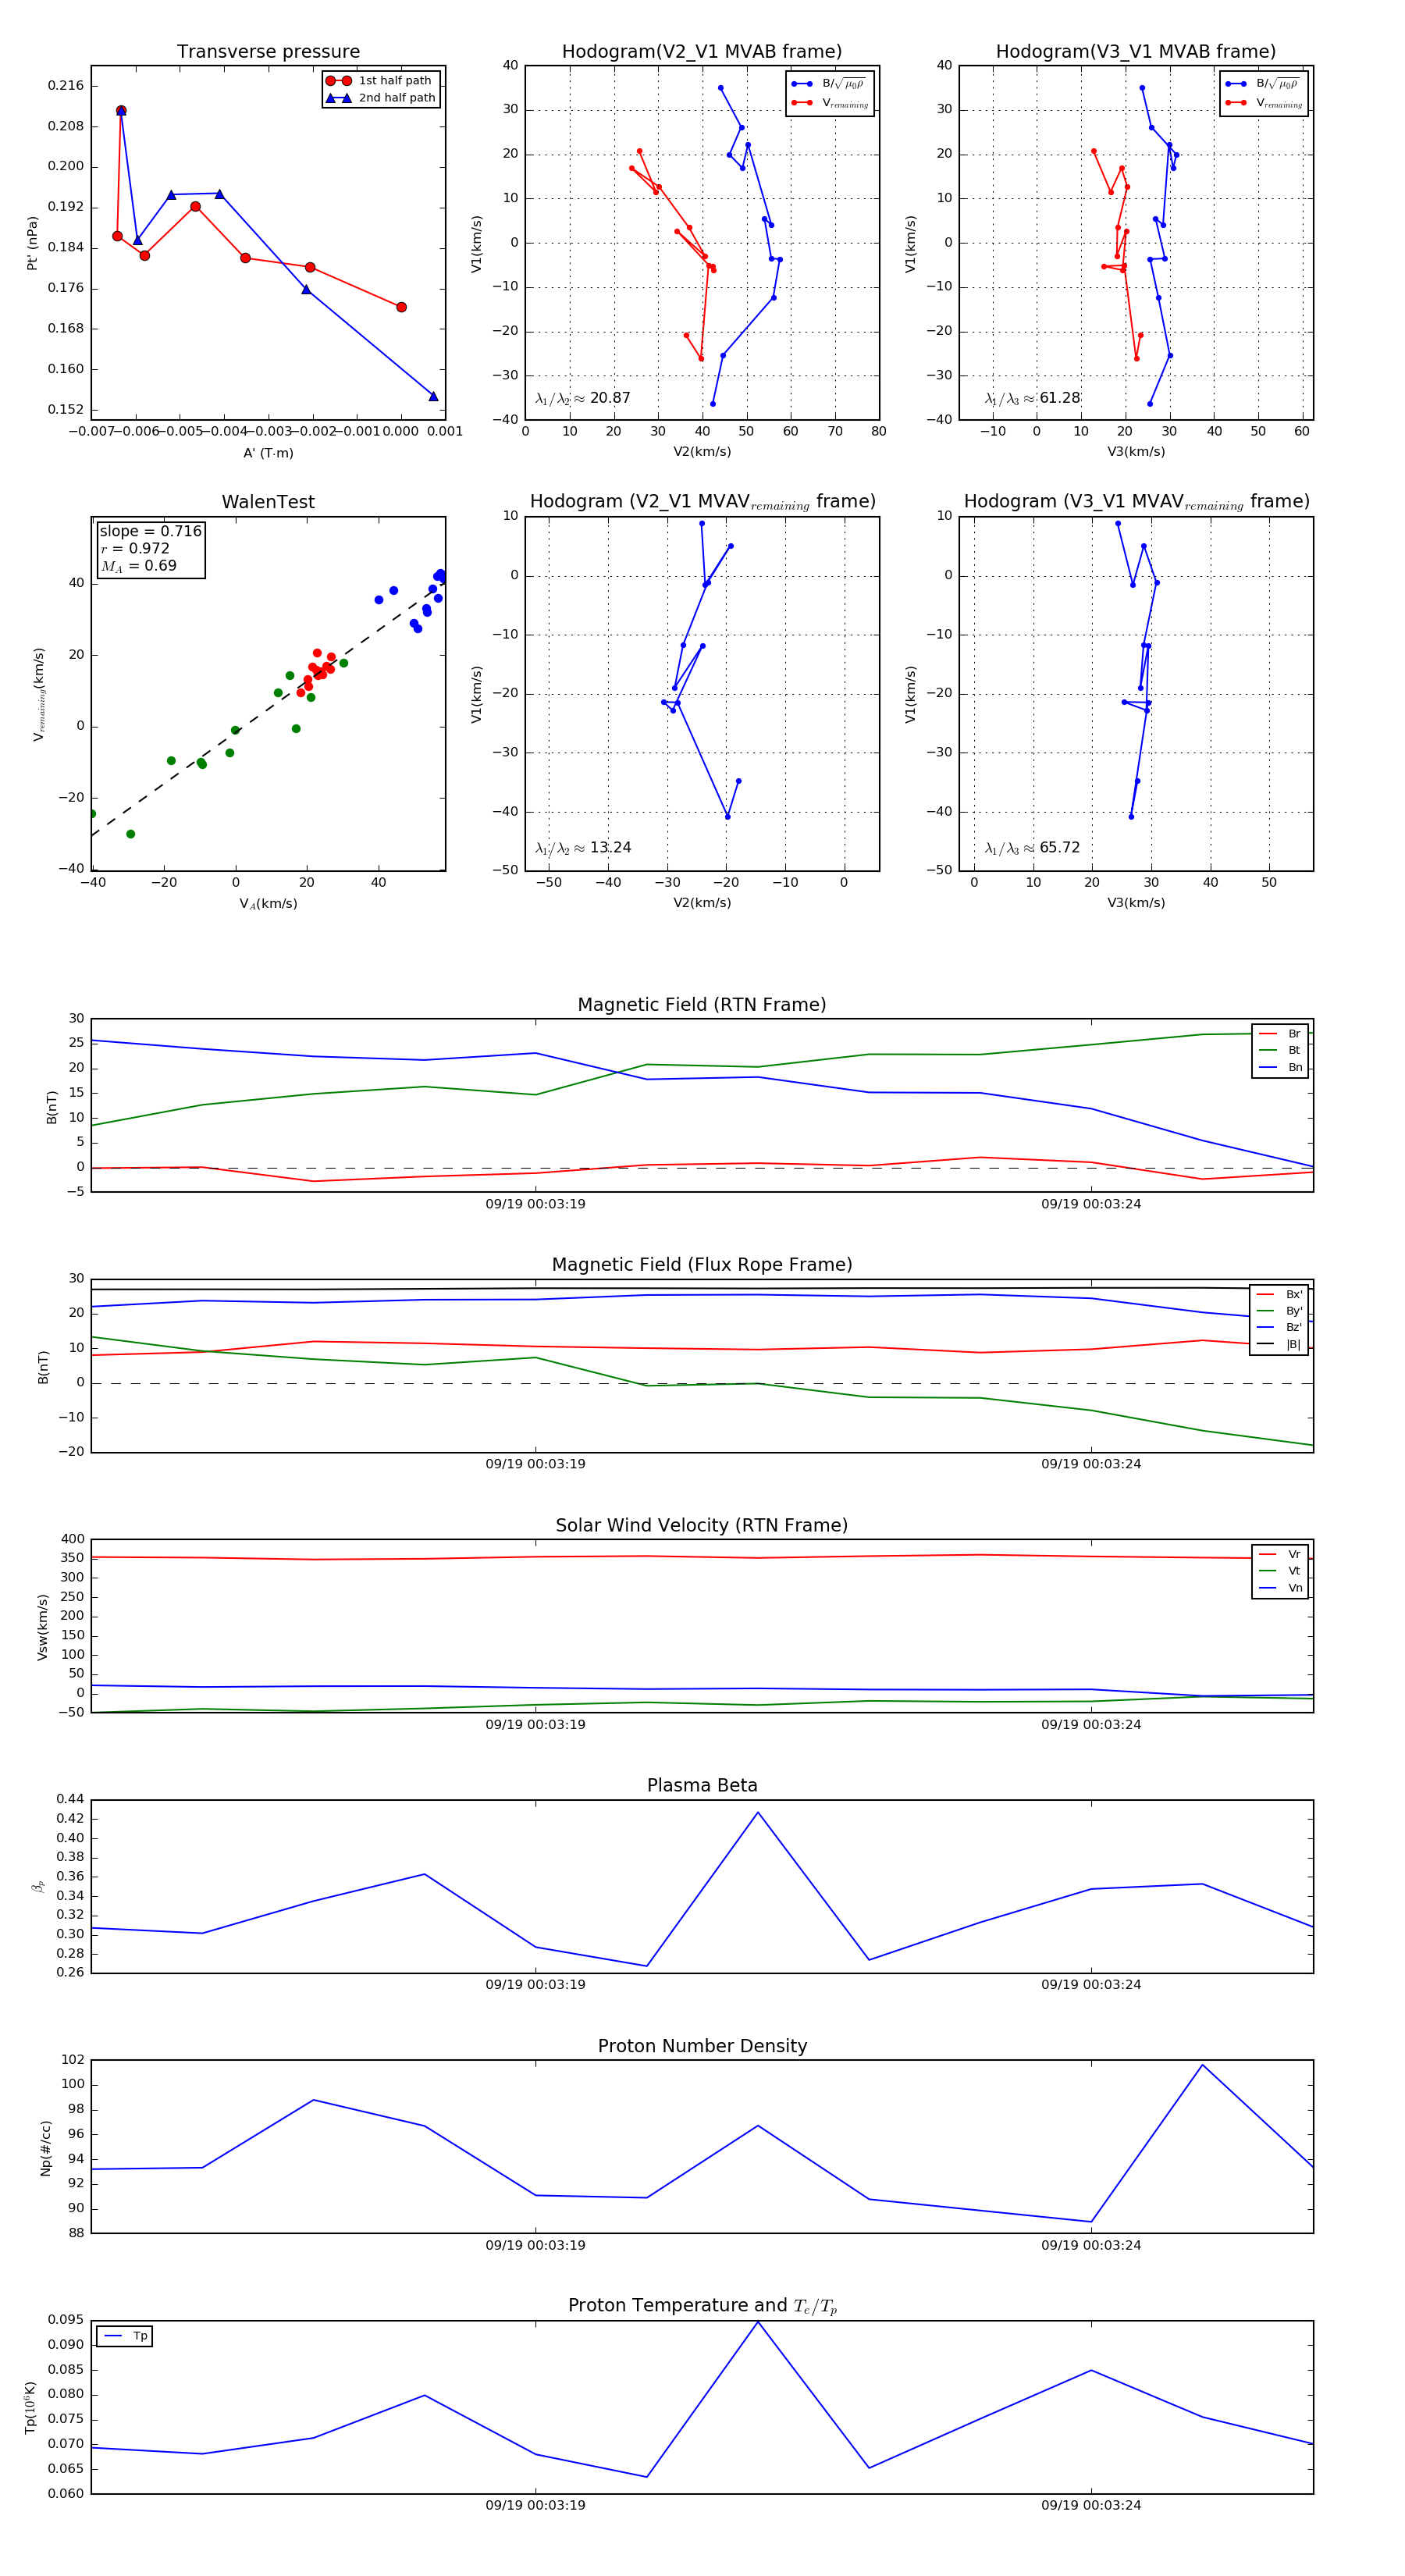Click the Proton Number Density peak near 102
Screen dimensions: 1405x2576
[1202, 2065]
